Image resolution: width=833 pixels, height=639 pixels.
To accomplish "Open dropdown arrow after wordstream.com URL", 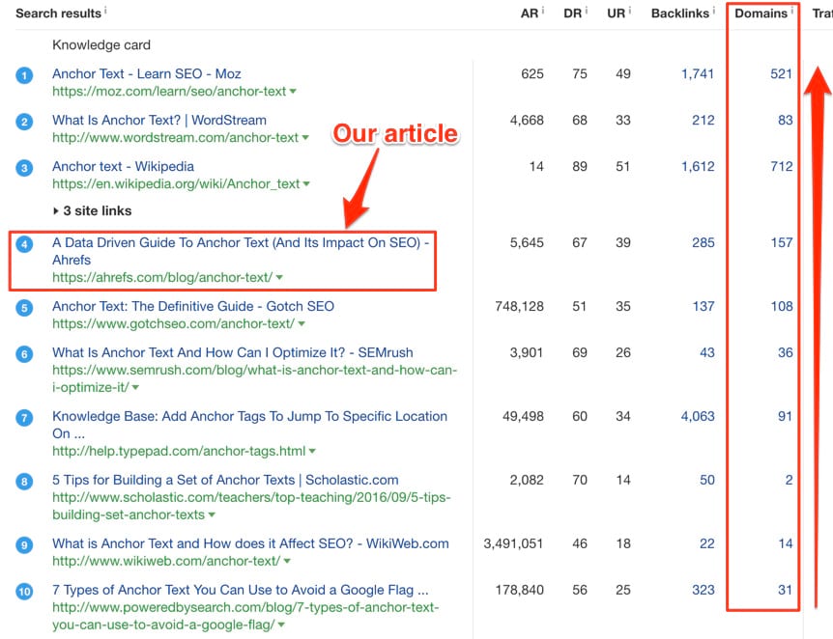I will pos(305,138).
